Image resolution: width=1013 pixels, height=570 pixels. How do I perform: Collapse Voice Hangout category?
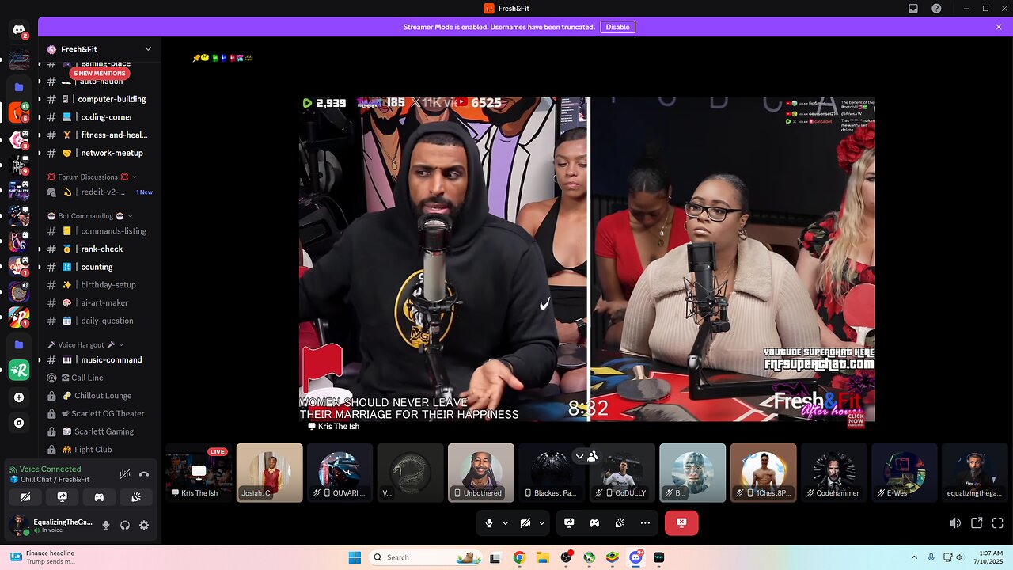[x=85, y=344]
